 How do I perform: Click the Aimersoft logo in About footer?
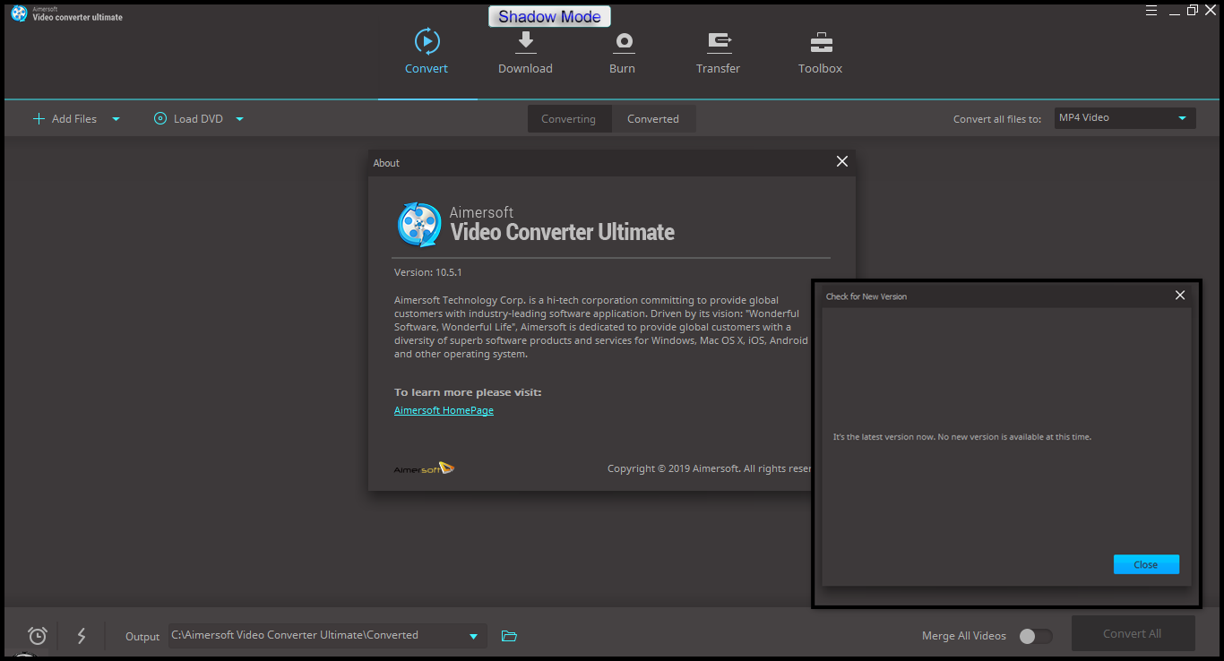click(x=425, y=468)
